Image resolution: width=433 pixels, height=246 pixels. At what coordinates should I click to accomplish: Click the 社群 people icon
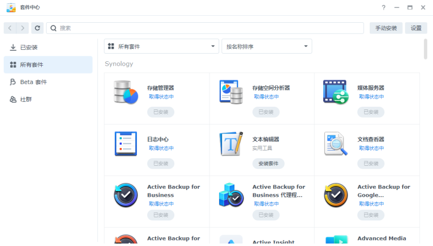coord(13,99)
